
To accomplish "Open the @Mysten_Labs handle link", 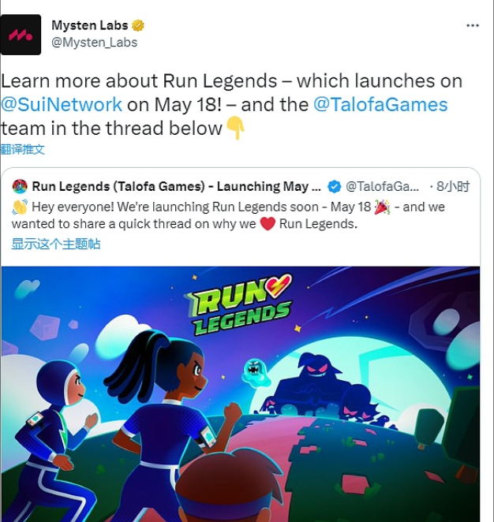I will [x=94, y=43].
